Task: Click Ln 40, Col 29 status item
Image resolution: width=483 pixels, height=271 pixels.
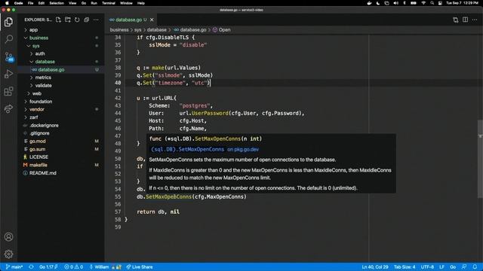Action: (x=375, y=267)
